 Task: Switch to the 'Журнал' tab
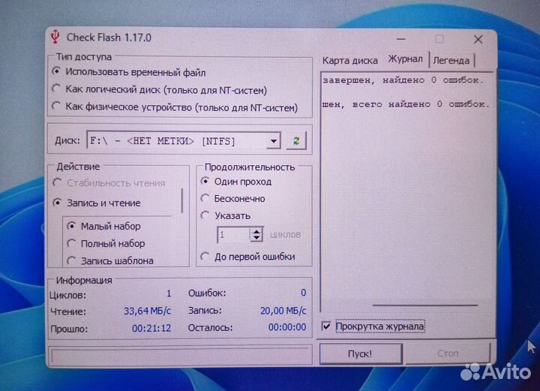405,59
